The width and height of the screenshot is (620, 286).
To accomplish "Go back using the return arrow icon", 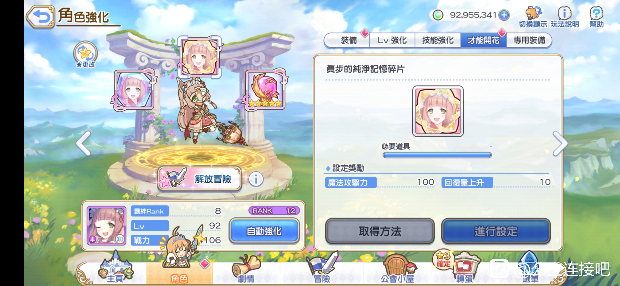I will tap(40, 16).
